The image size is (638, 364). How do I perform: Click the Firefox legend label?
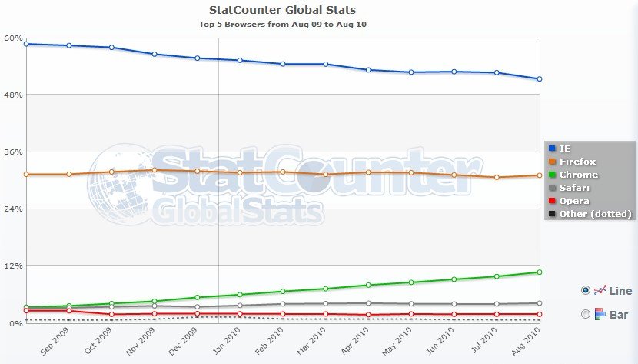577,162
